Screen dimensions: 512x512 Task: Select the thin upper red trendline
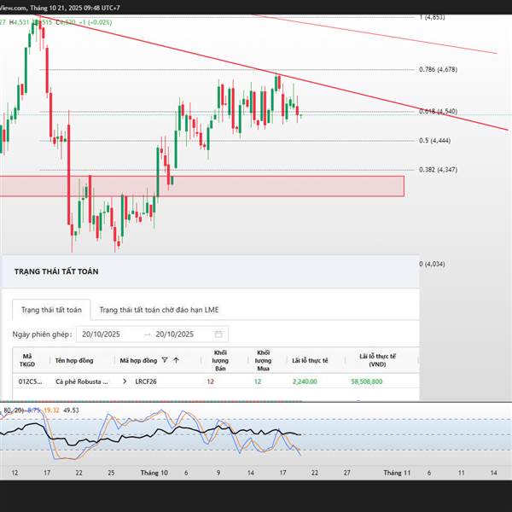click(x=375, y=34)
